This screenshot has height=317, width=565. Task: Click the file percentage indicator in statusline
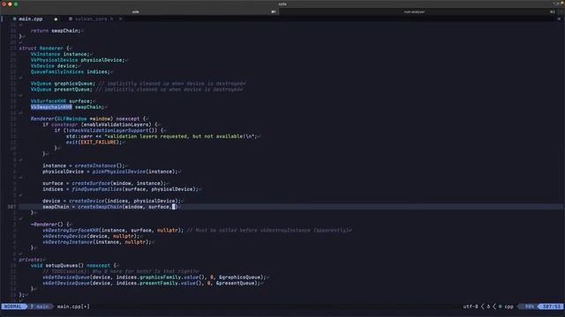530,306
